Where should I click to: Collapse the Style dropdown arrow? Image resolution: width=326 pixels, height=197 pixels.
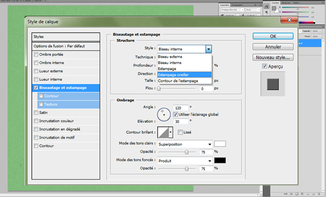pos(209,49)
